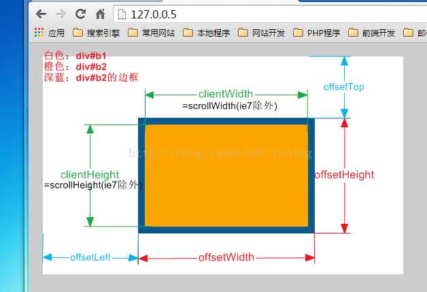
Task: Click the browser Forward arrow
Action: [x=61, y=14]
